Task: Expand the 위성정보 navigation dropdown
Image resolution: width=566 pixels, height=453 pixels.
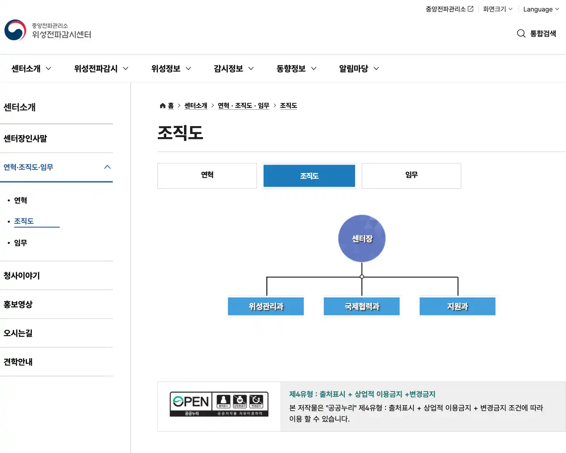Action: pos(171,69)
